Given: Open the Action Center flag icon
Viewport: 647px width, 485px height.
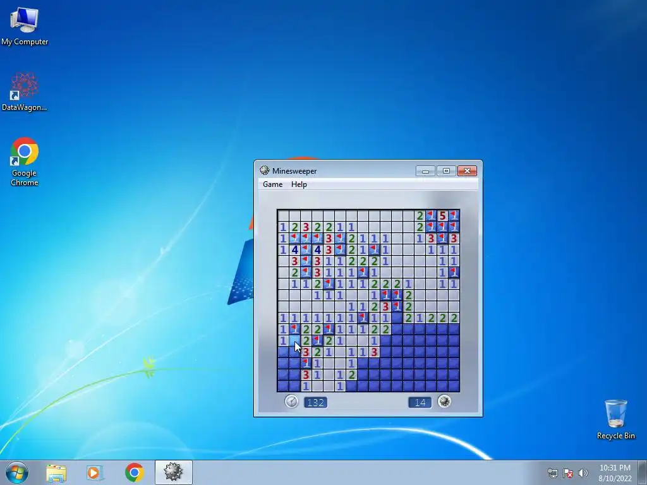Looking at the screenshot, I should tap(568, 473).
